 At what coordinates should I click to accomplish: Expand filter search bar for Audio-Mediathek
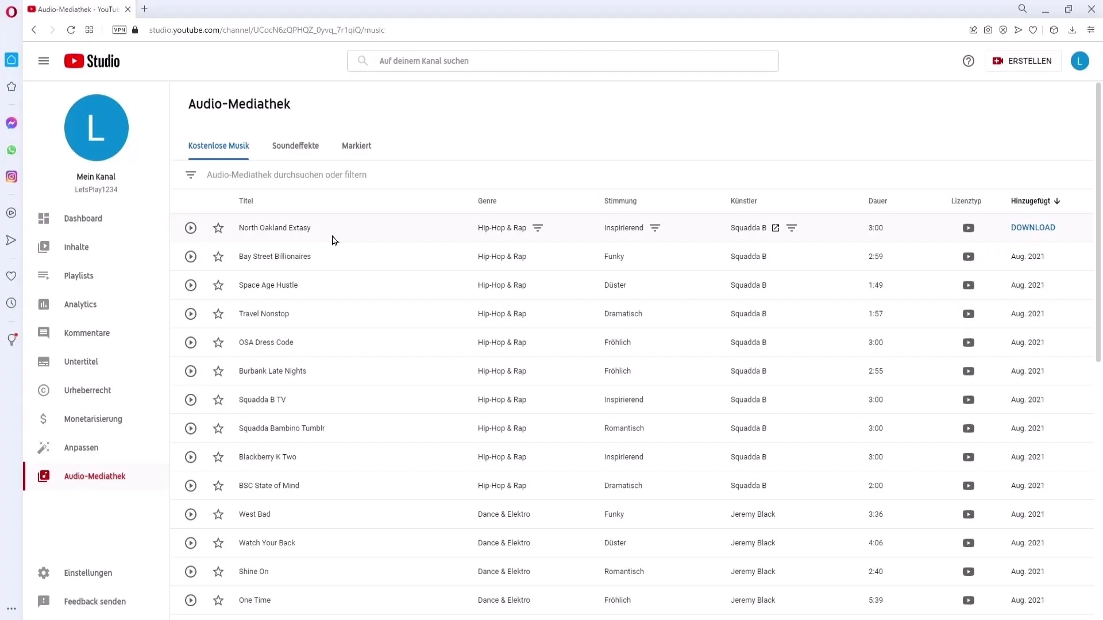point(190,174)
